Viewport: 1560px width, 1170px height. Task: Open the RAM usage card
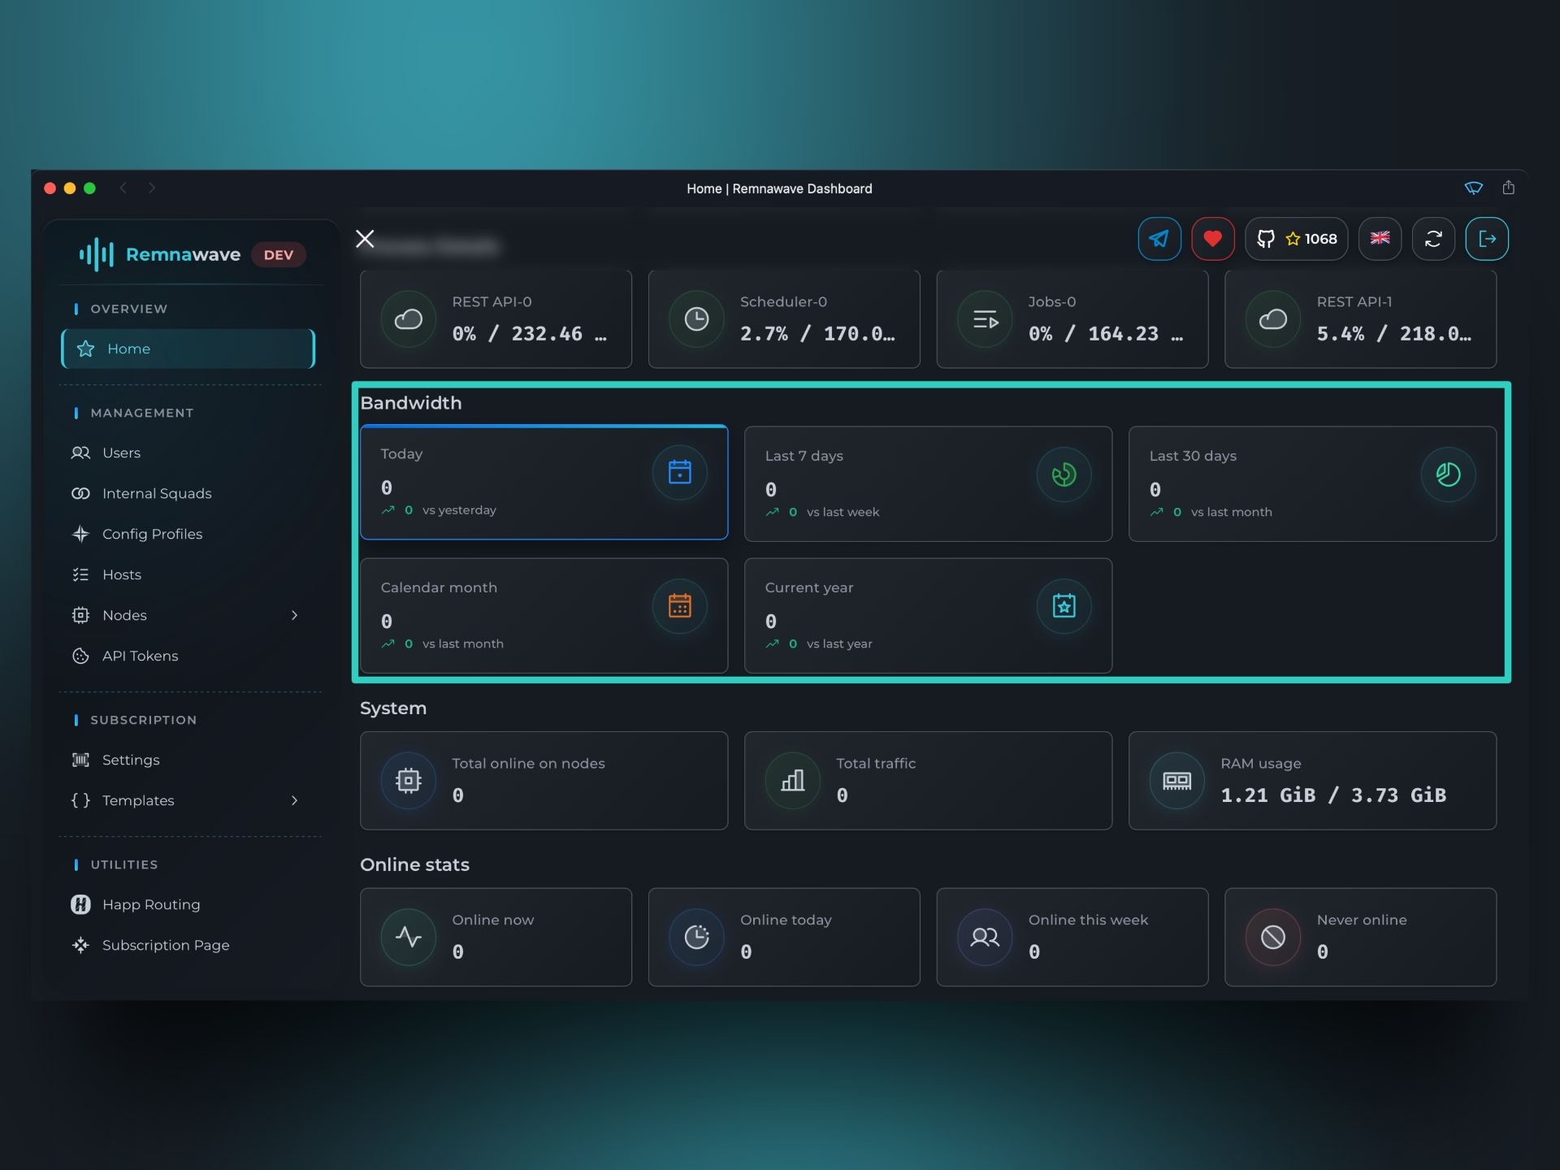1311,780
